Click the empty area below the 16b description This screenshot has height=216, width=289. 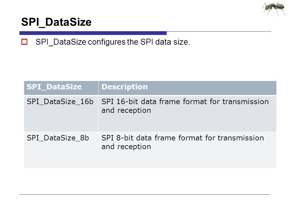[x=188, y=123]
